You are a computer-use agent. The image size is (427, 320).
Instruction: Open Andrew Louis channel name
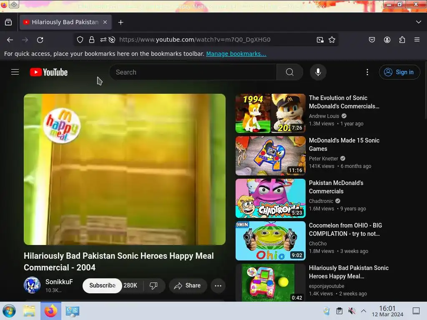tap(324, 116)
